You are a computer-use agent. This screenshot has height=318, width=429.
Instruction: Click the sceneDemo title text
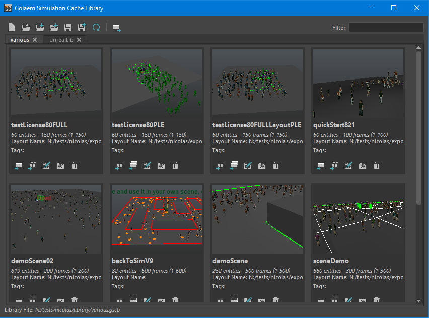click(331, 261)
